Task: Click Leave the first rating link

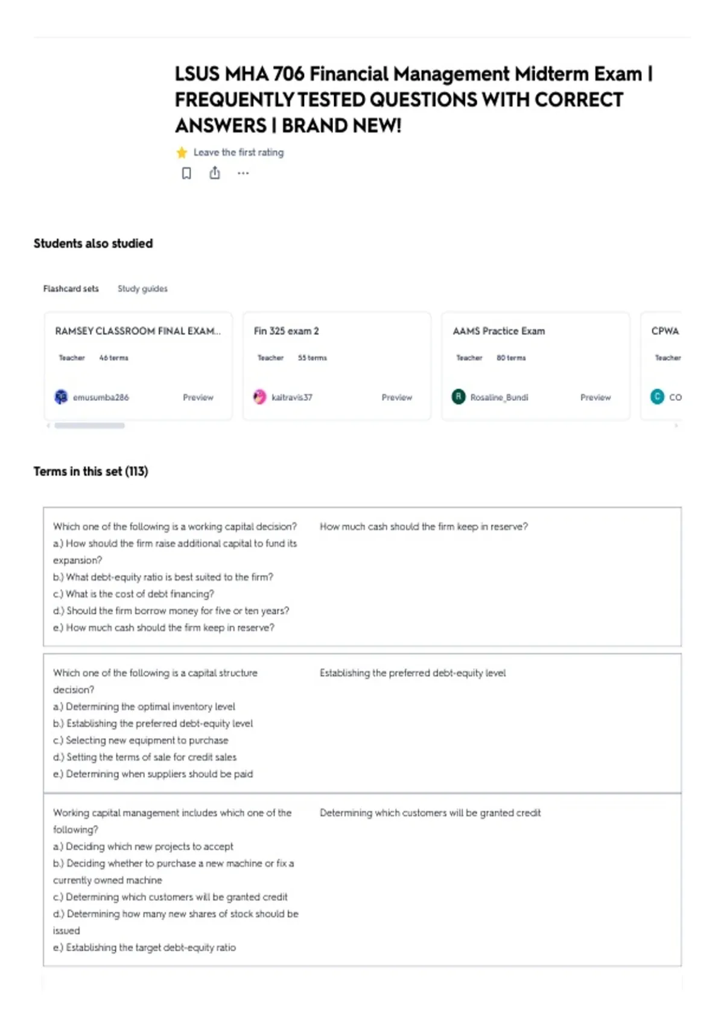Action: pos(238,152)
